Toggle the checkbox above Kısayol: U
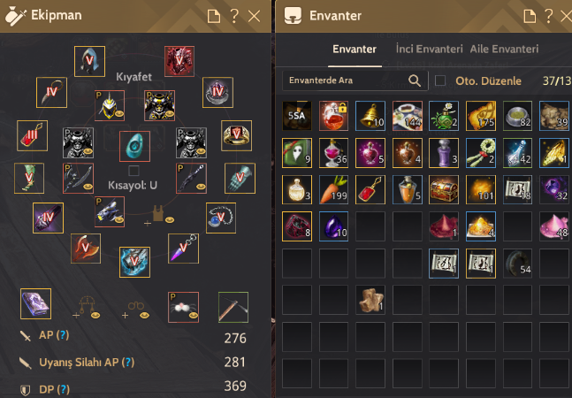The width and height of the screenshot is (572, 398). pos(133,171)
